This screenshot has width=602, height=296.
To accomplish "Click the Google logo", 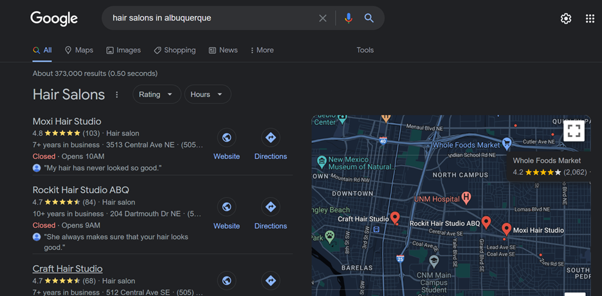I will [x=54, y=18].
